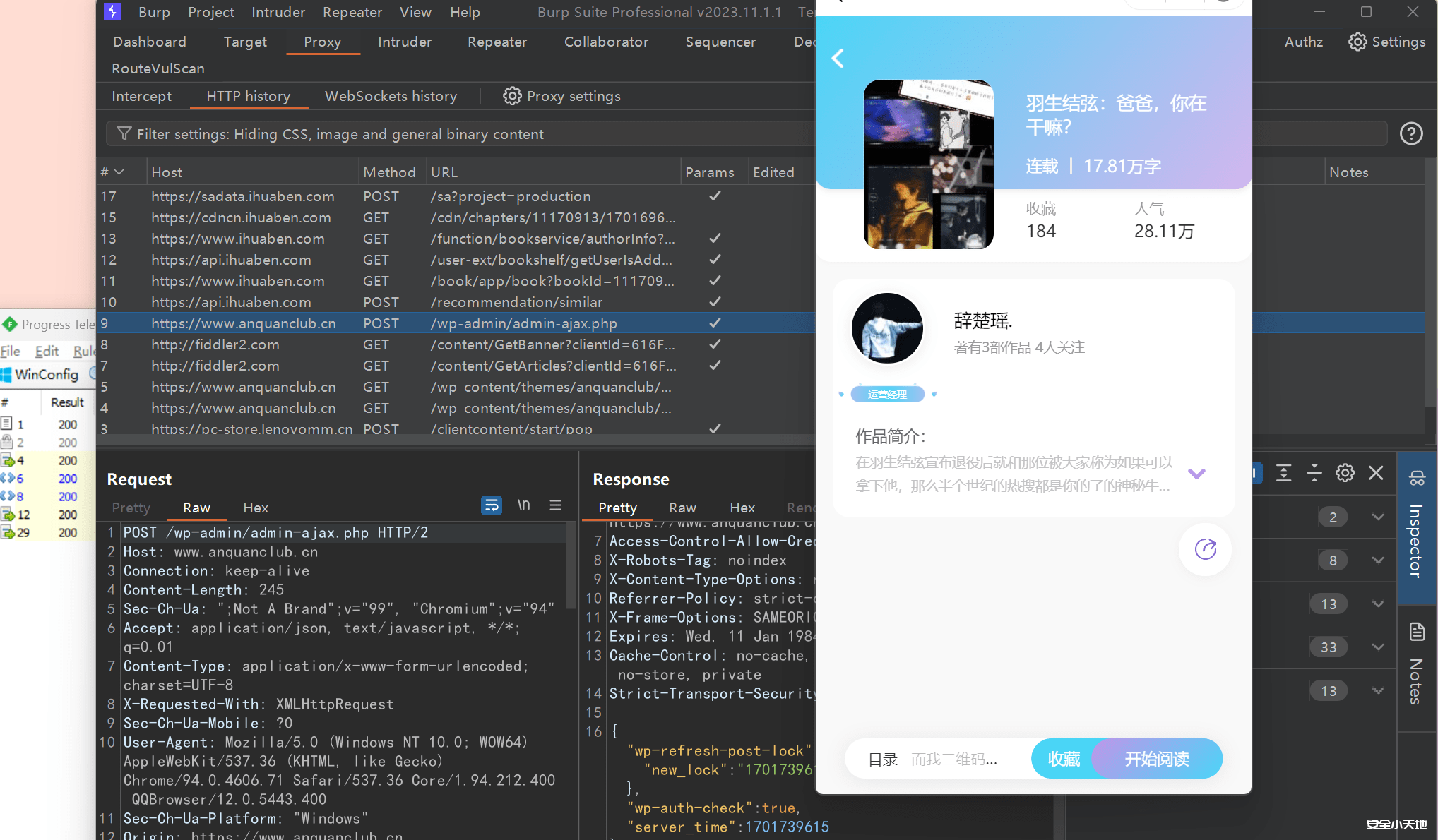1438x840 pixels.
Task: Click the 开始阅读 start reading button
Action: (x=1156, y=758)
